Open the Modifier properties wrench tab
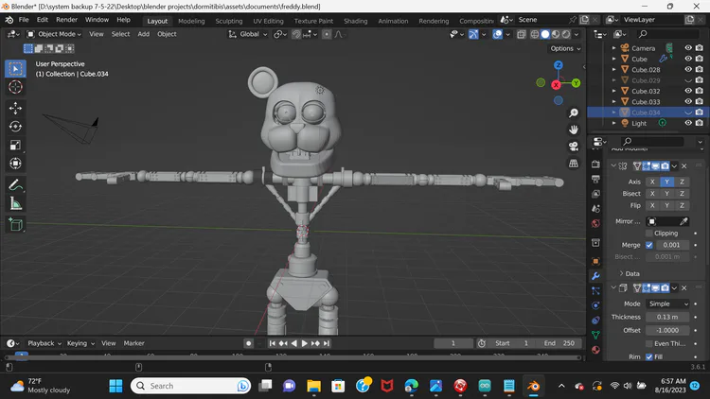The height and width of the screenshot is (399, 710). coord(595,275)
